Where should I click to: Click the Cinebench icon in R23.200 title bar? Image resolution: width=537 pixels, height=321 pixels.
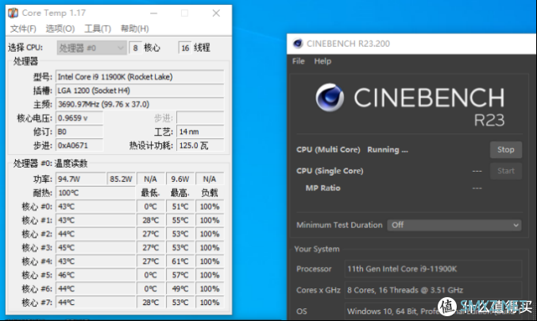pos(298,44)
